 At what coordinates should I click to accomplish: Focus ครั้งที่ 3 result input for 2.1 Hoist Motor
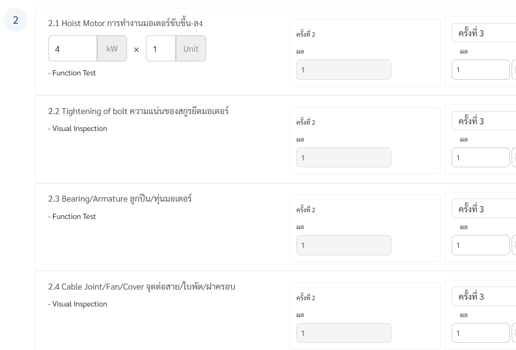click(480, 70)
